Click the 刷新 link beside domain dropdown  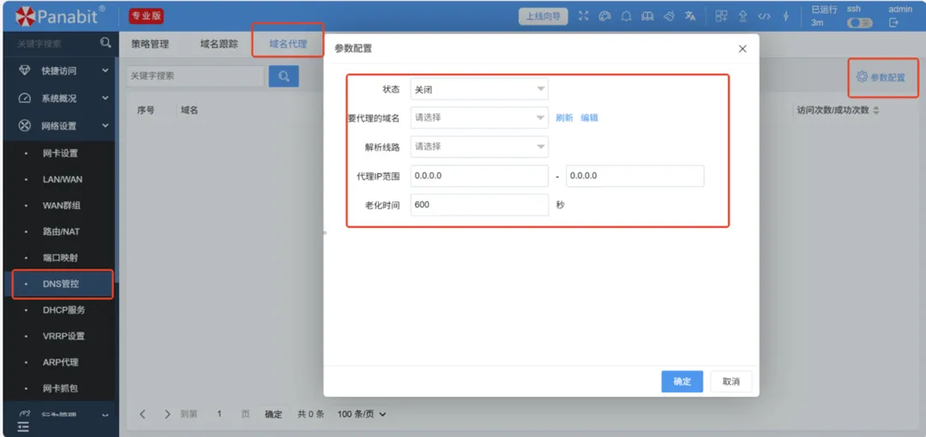point(564,118)
